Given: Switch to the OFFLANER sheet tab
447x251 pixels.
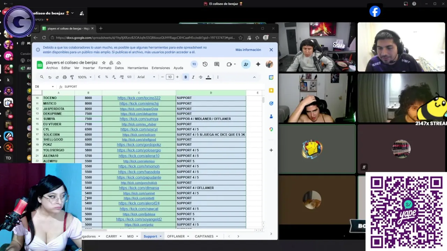Looking at the screenshot, I should coord(176,236).
